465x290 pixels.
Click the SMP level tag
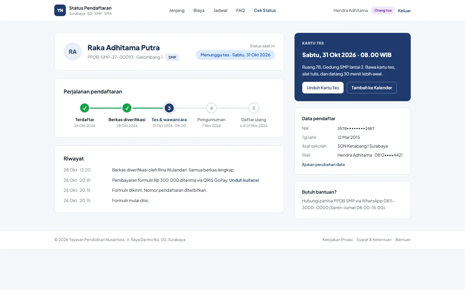172,57
